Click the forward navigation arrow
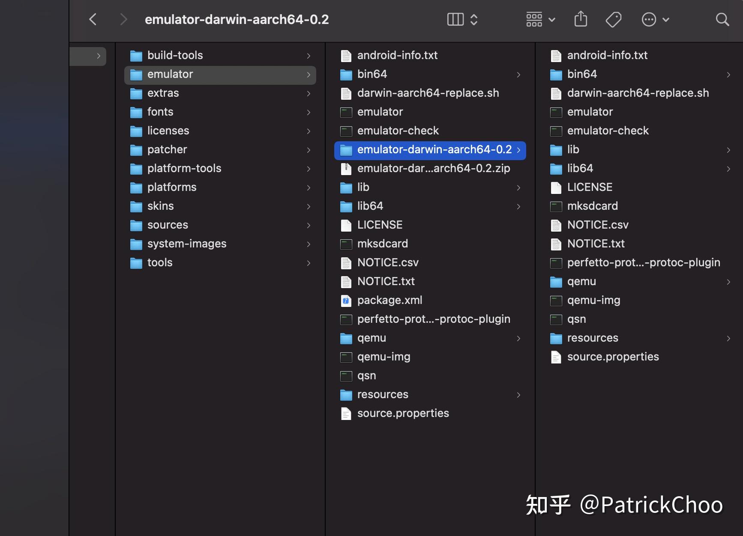743x536 pixels. coord(123,19)
